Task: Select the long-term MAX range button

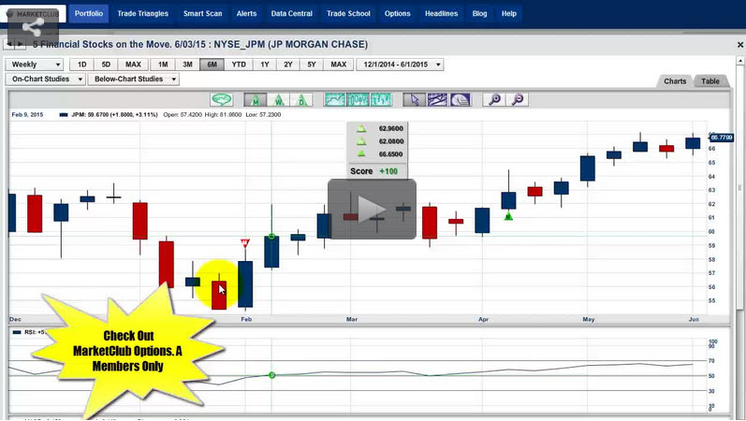Action: 339,65
